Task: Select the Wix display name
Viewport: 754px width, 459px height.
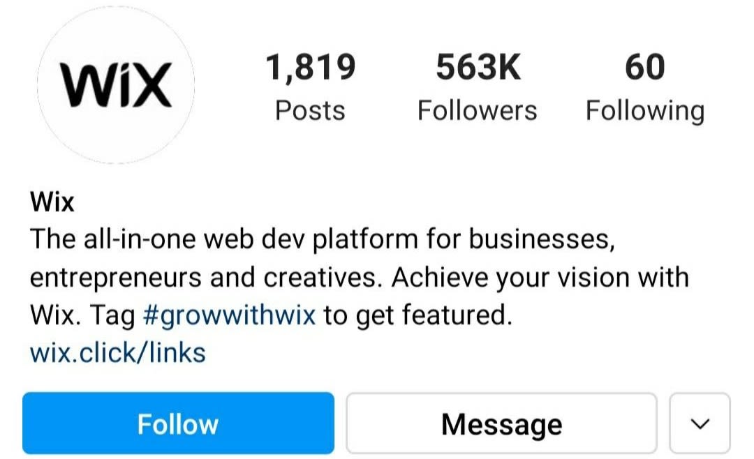Action: pyautogui.click(x=52, y=202)
